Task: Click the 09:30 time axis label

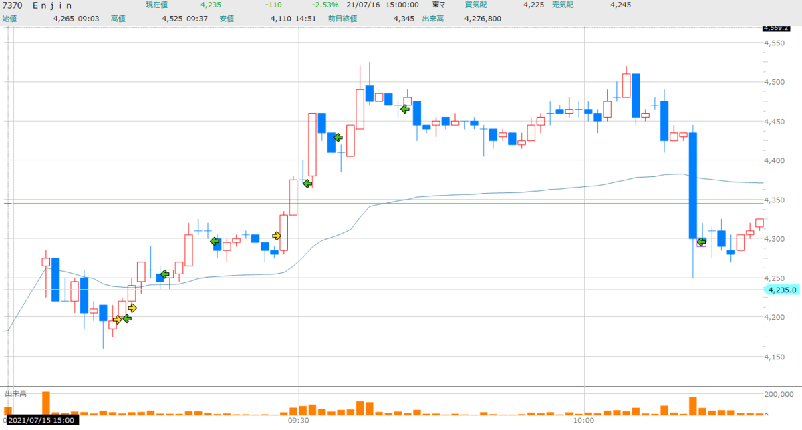Action: (298, 421)
